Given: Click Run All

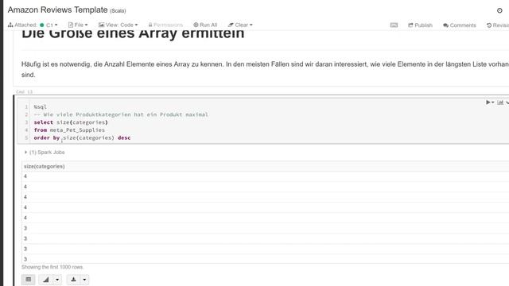Looking at the screenshot, I should [x=205, y=25].
